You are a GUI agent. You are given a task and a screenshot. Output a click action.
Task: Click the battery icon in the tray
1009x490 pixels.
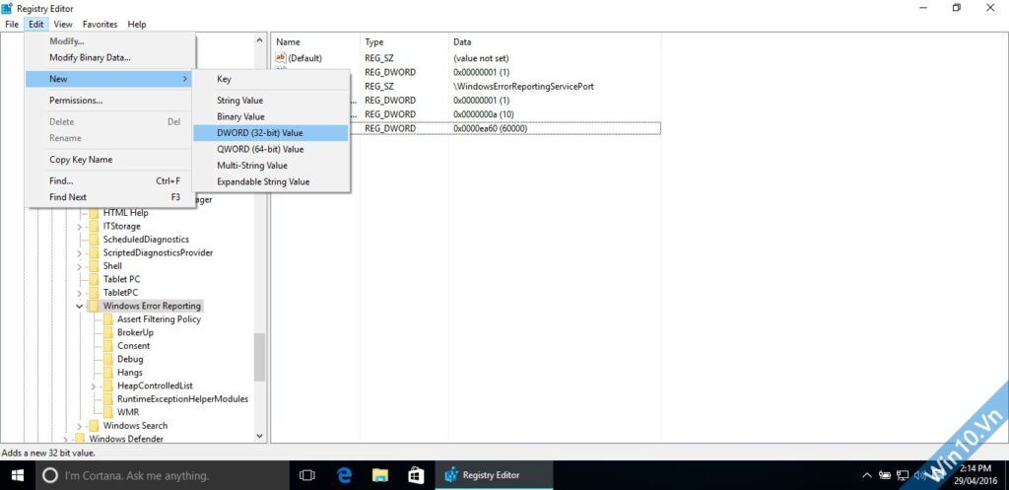886,476
